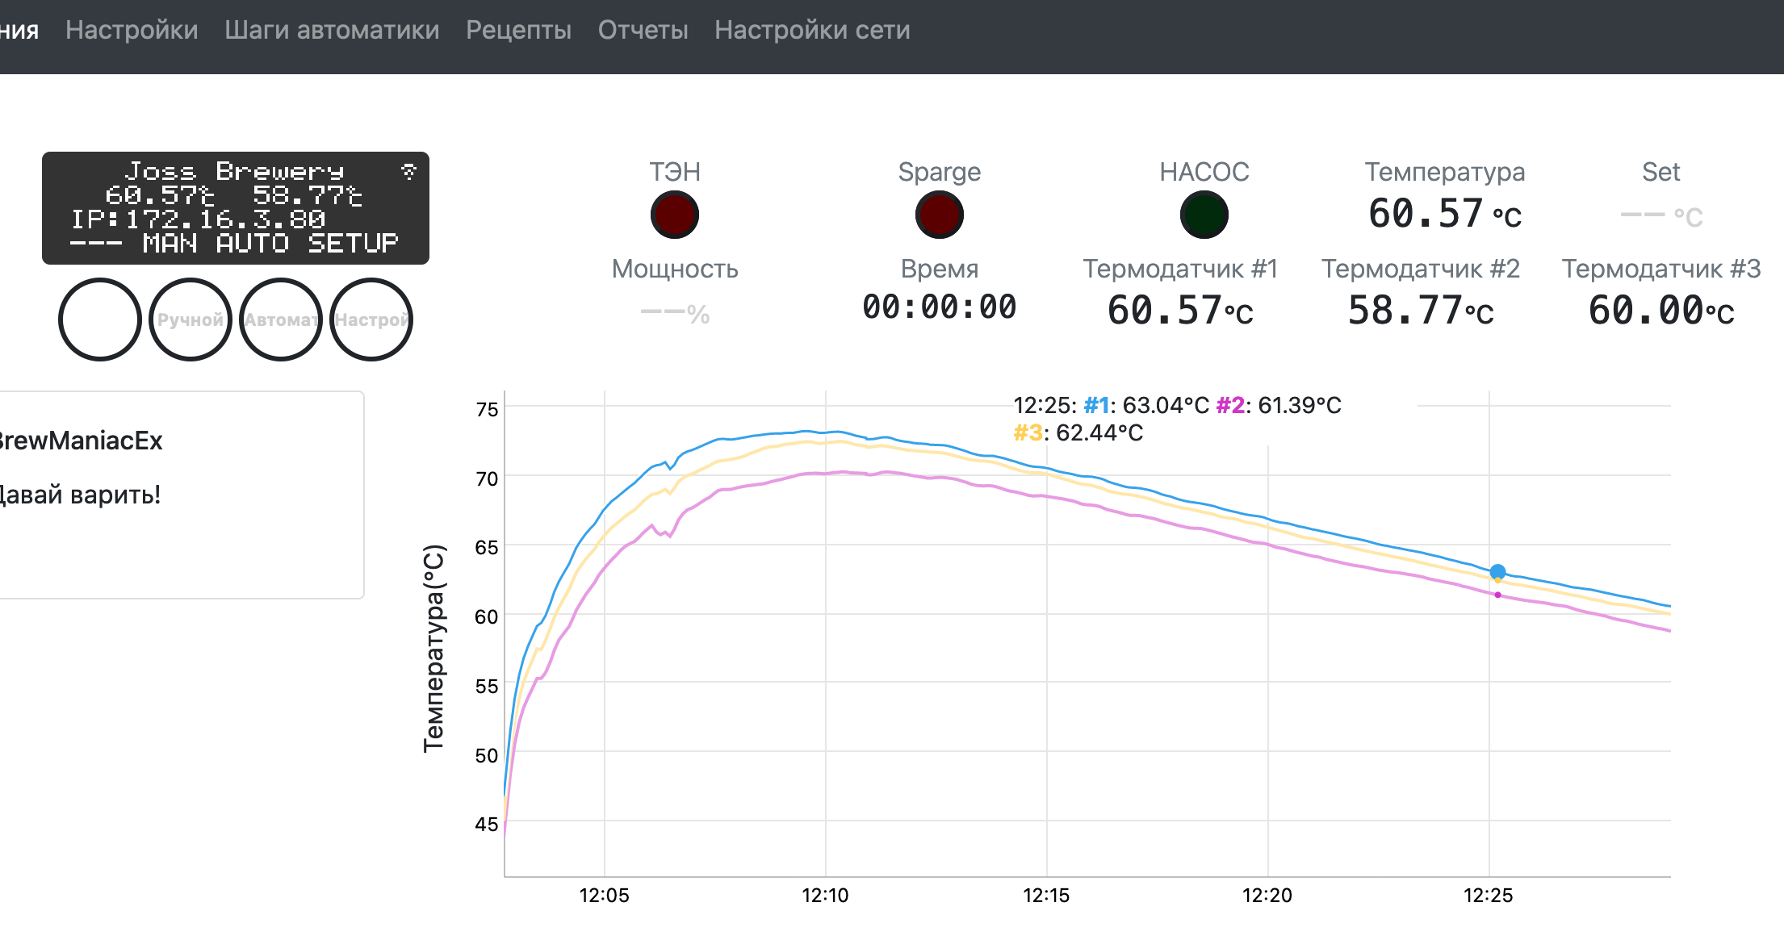Click the Set temperature placeholder value
The height and width of the screenshot is (944, 1784).
(x=1661, y=216)
